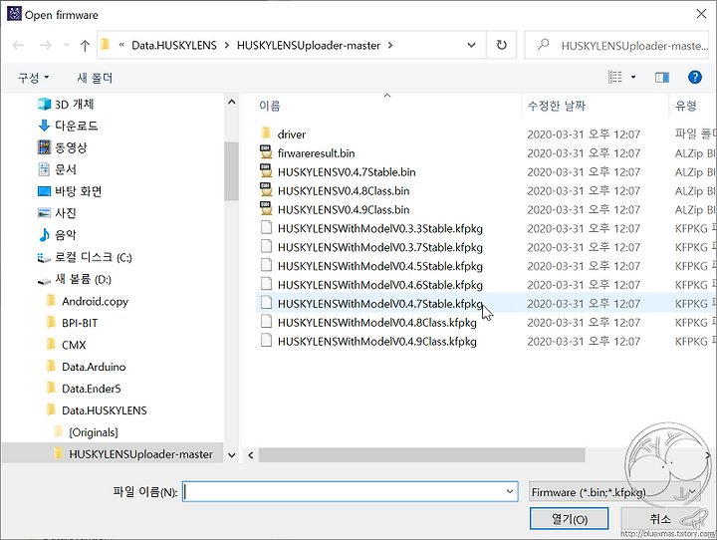The image size is (717, 540).
Task: Click the Forward navigation arrow
Action: tap(45, 45)
